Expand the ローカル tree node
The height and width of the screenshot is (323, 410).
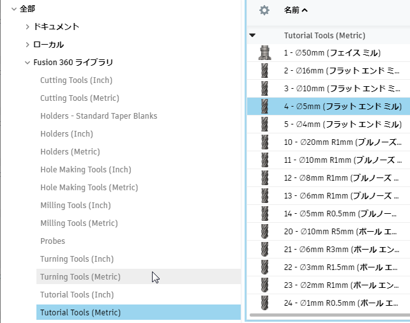pos(27,45)
